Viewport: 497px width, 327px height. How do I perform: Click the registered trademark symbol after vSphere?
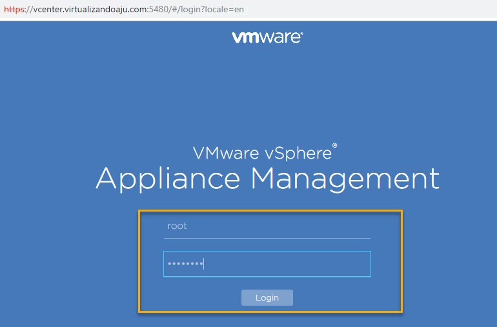[334, 147]
